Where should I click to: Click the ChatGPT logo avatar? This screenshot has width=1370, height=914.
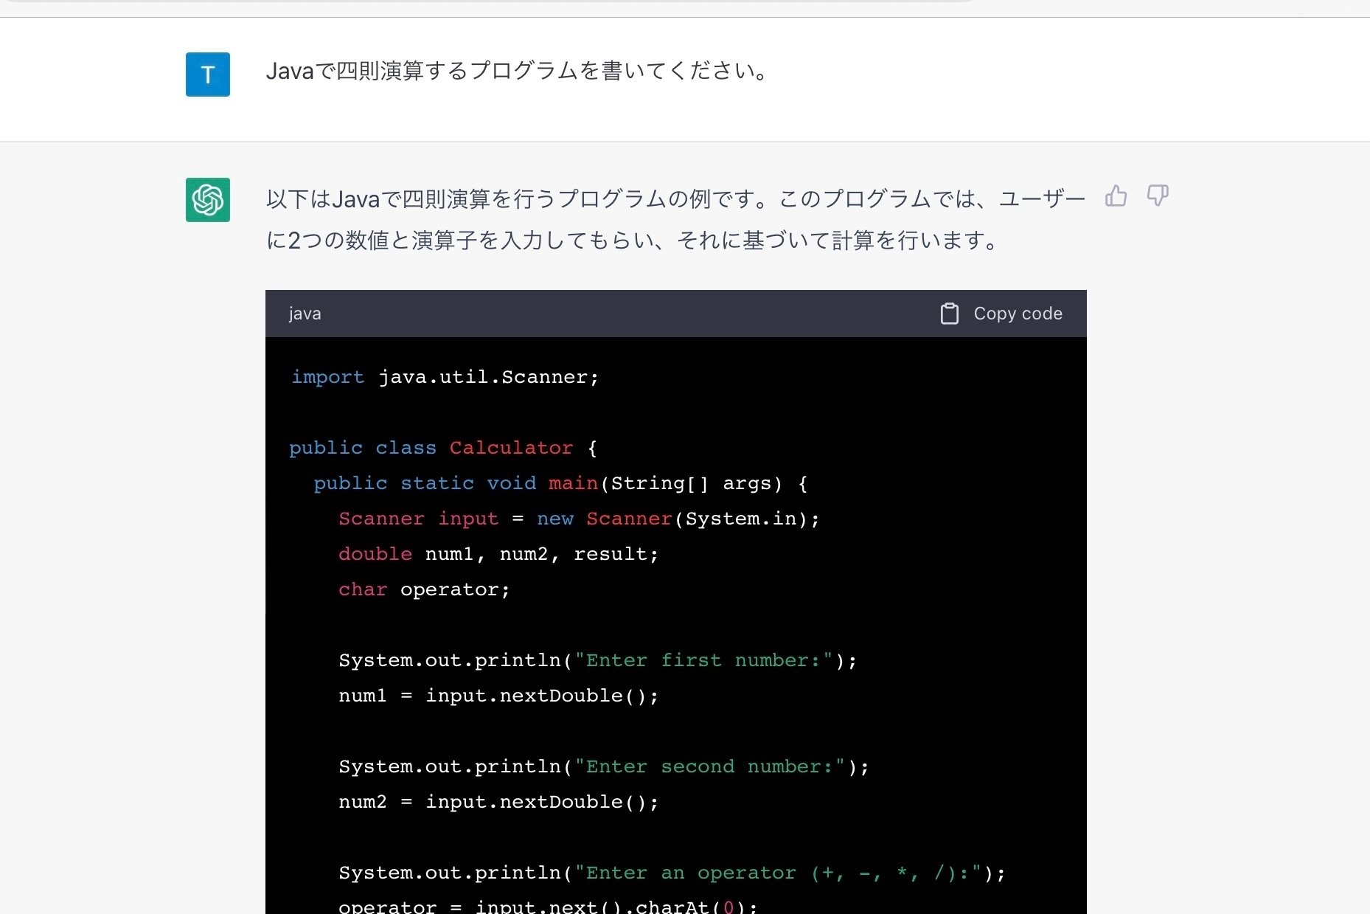tap(208, 200)
